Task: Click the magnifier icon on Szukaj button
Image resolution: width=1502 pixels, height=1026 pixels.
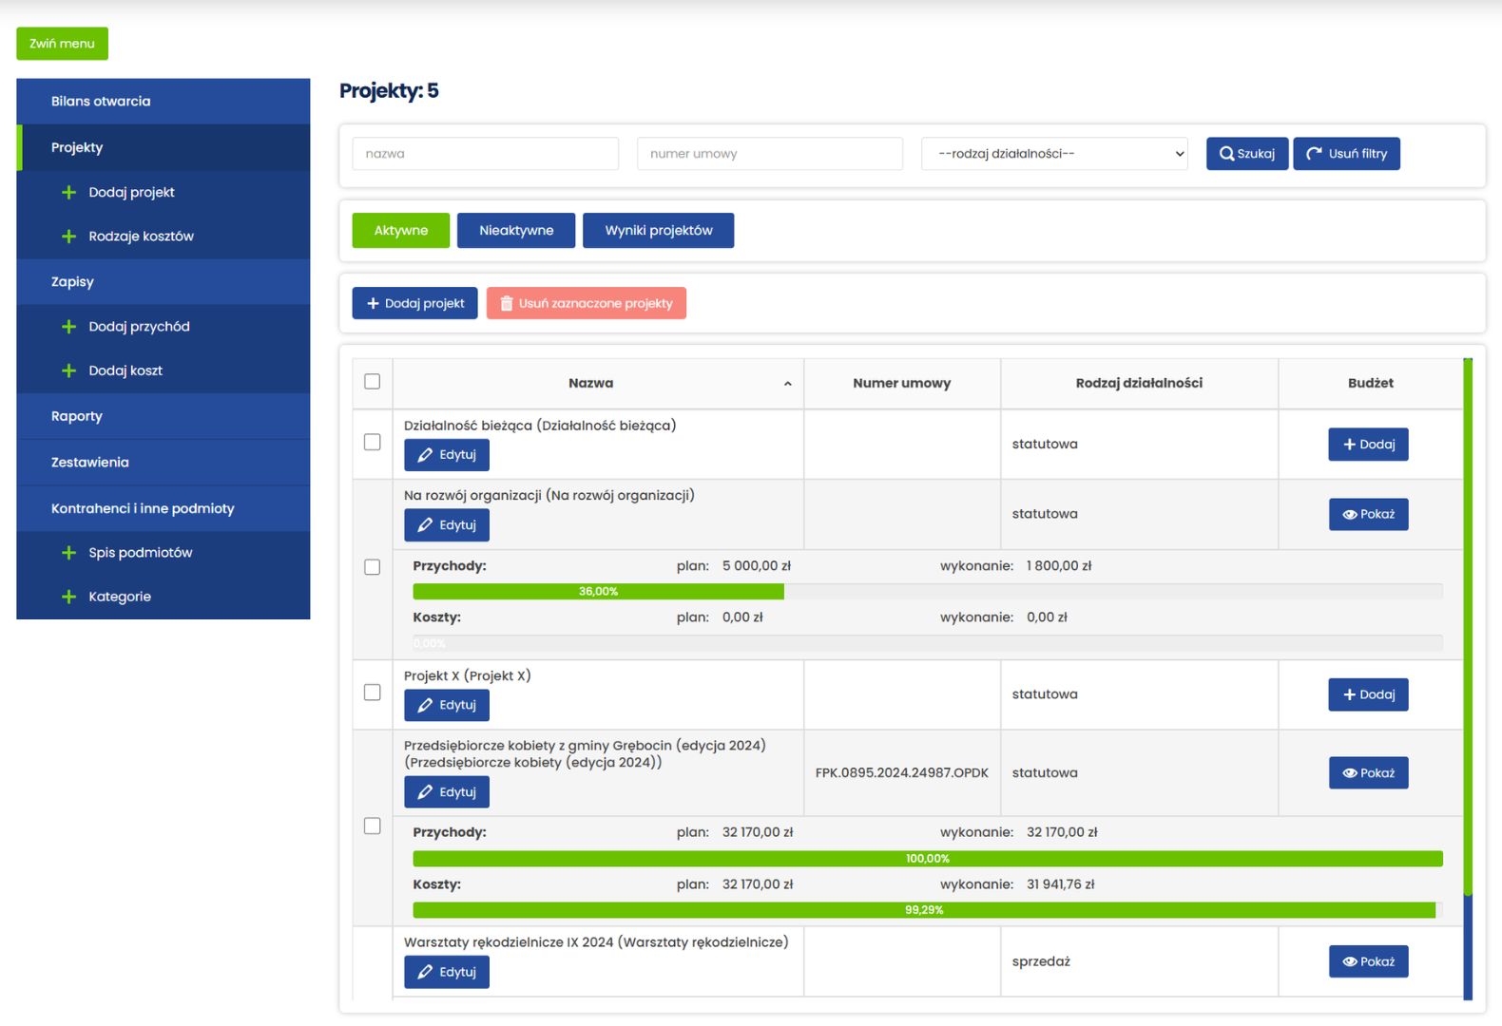Action: [x=1226, y=154]
